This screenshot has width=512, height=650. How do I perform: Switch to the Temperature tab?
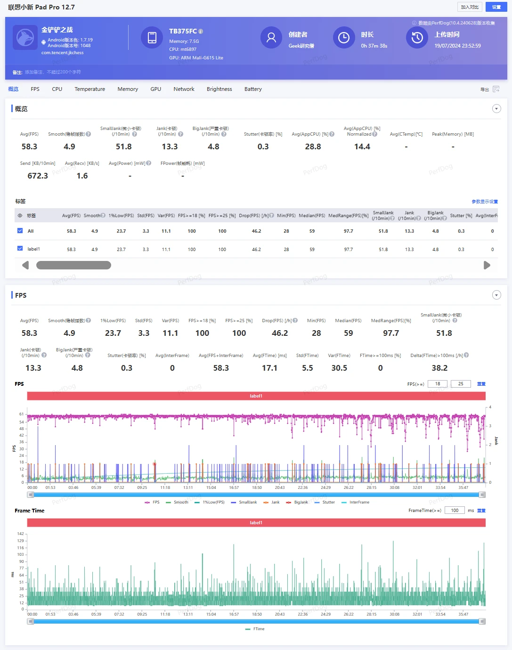pyautogui.click(x=89, y=89)
